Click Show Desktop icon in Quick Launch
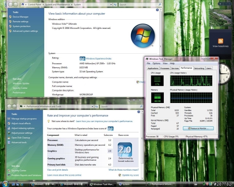234x187 pixels. pos(13,184)
